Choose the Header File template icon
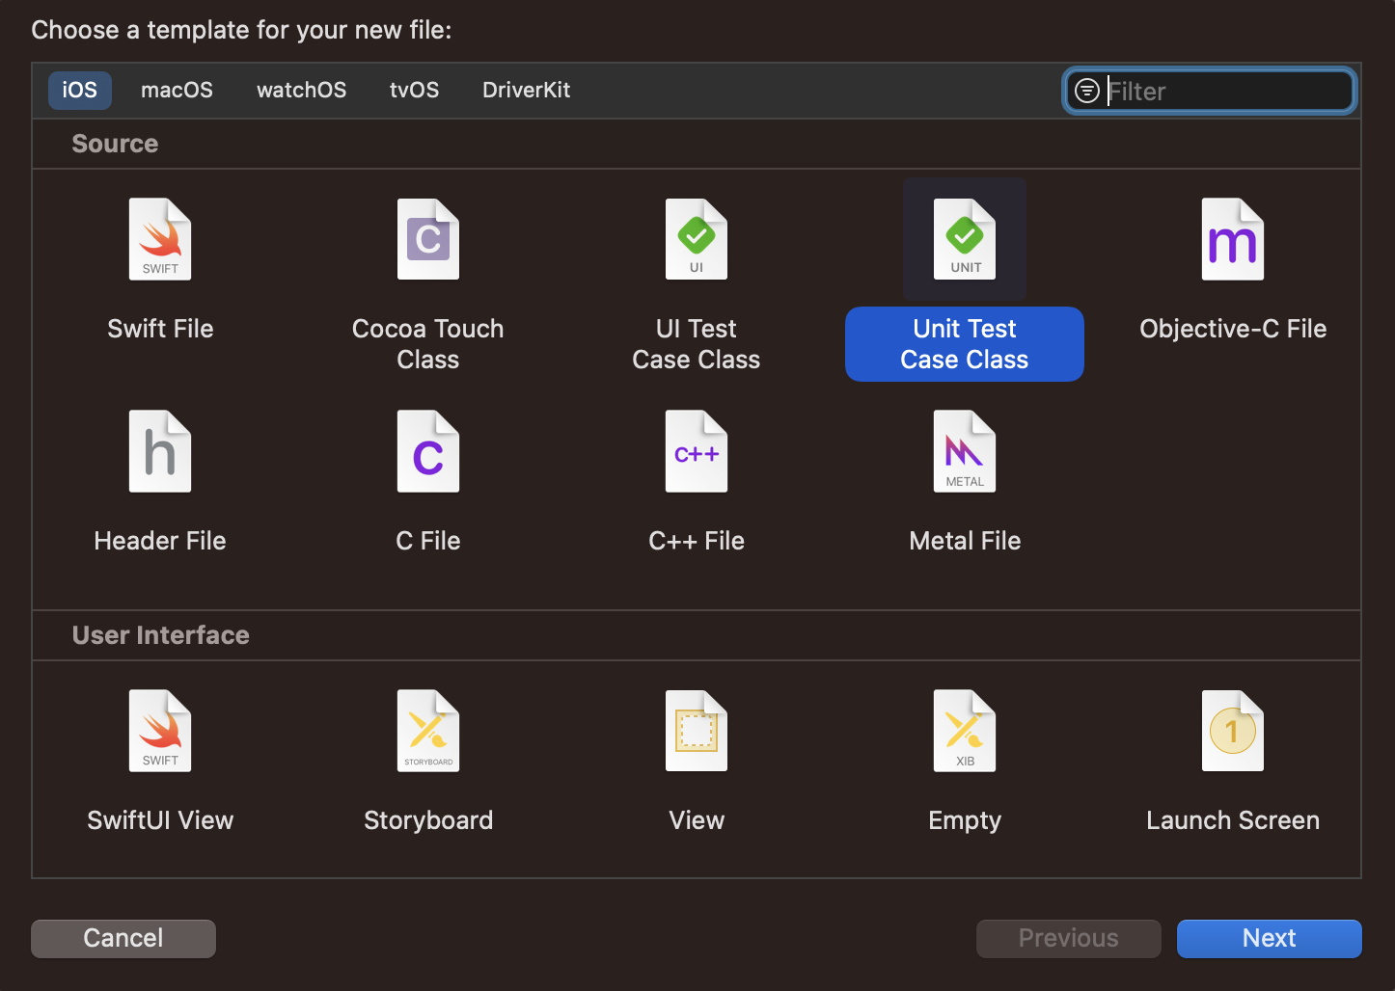This screenshot has height=991, width=1395. (160, 451)
